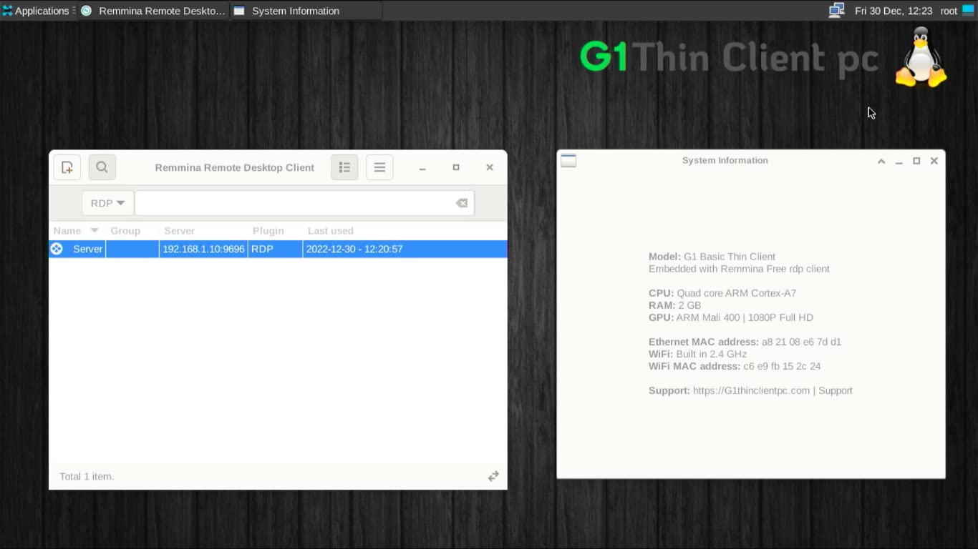Click the refresh arrows icon near Total 1 item
Viewport: 978px width, 549px height.
tap(493, 475)
